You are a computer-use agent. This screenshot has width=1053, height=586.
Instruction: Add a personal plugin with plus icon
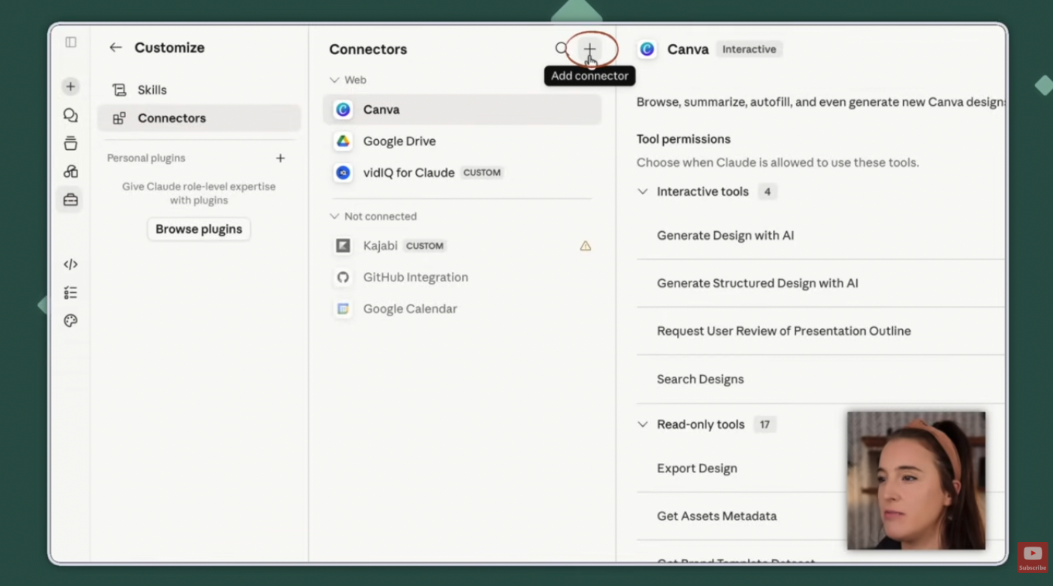coord(280,158)
